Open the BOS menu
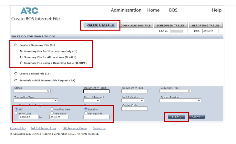236x144 pixels. (173, 10)
